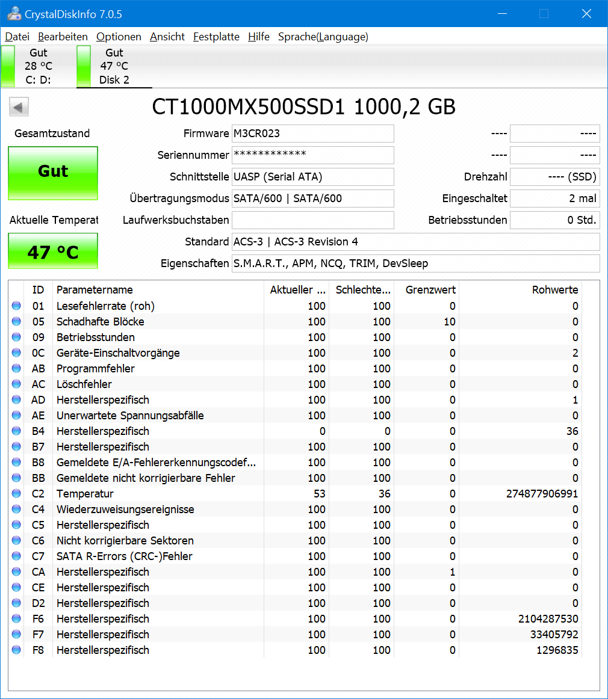Viewport: 608px width, 699px height.
Task: Select raw value 33405792
Action: pos(554,635)
